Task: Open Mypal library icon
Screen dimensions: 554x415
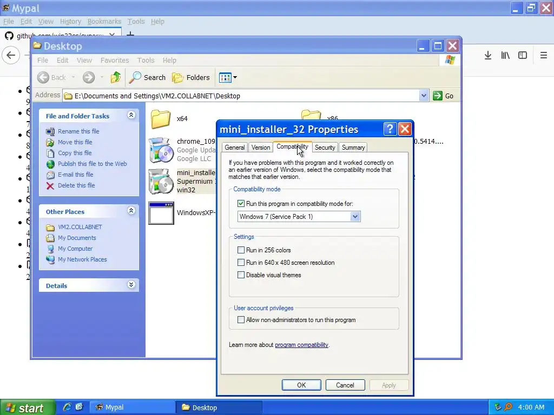Action: click(505, 56)
